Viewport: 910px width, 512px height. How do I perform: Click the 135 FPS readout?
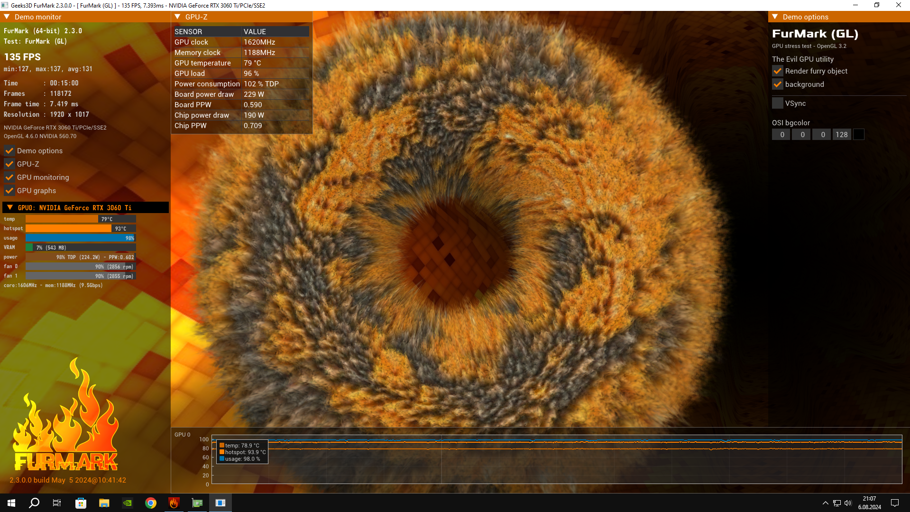pyautogui.click(x=22, y=57)
